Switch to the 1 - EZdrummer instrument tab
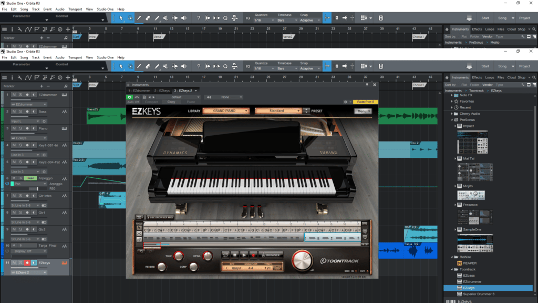Viewport: 538px width, 303px height. [139, 90]
